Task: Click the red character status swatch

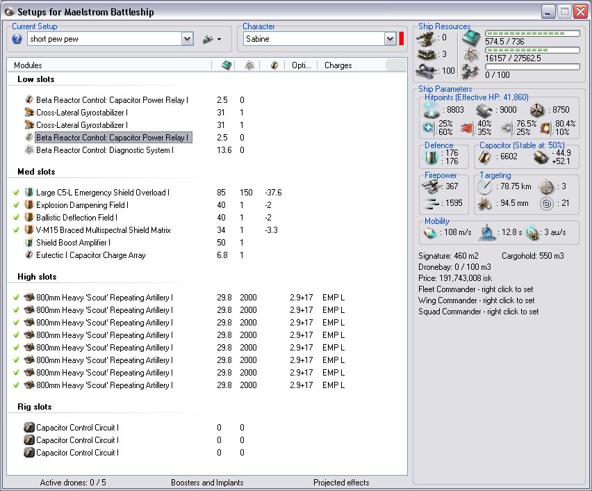Action: click(x=402, y=38)
